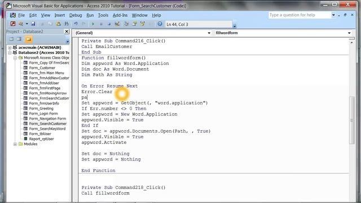
Task: Click code window control icon beside File menu
Action: [x=12, y=15]
